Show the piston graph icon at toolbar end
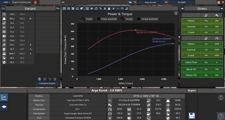This screenshot has width=225, height=120. point(127,8)
